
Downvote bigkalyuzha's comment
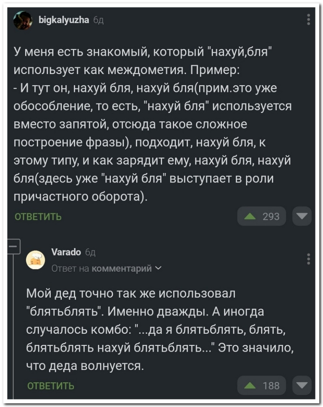(x=303, y=217)
